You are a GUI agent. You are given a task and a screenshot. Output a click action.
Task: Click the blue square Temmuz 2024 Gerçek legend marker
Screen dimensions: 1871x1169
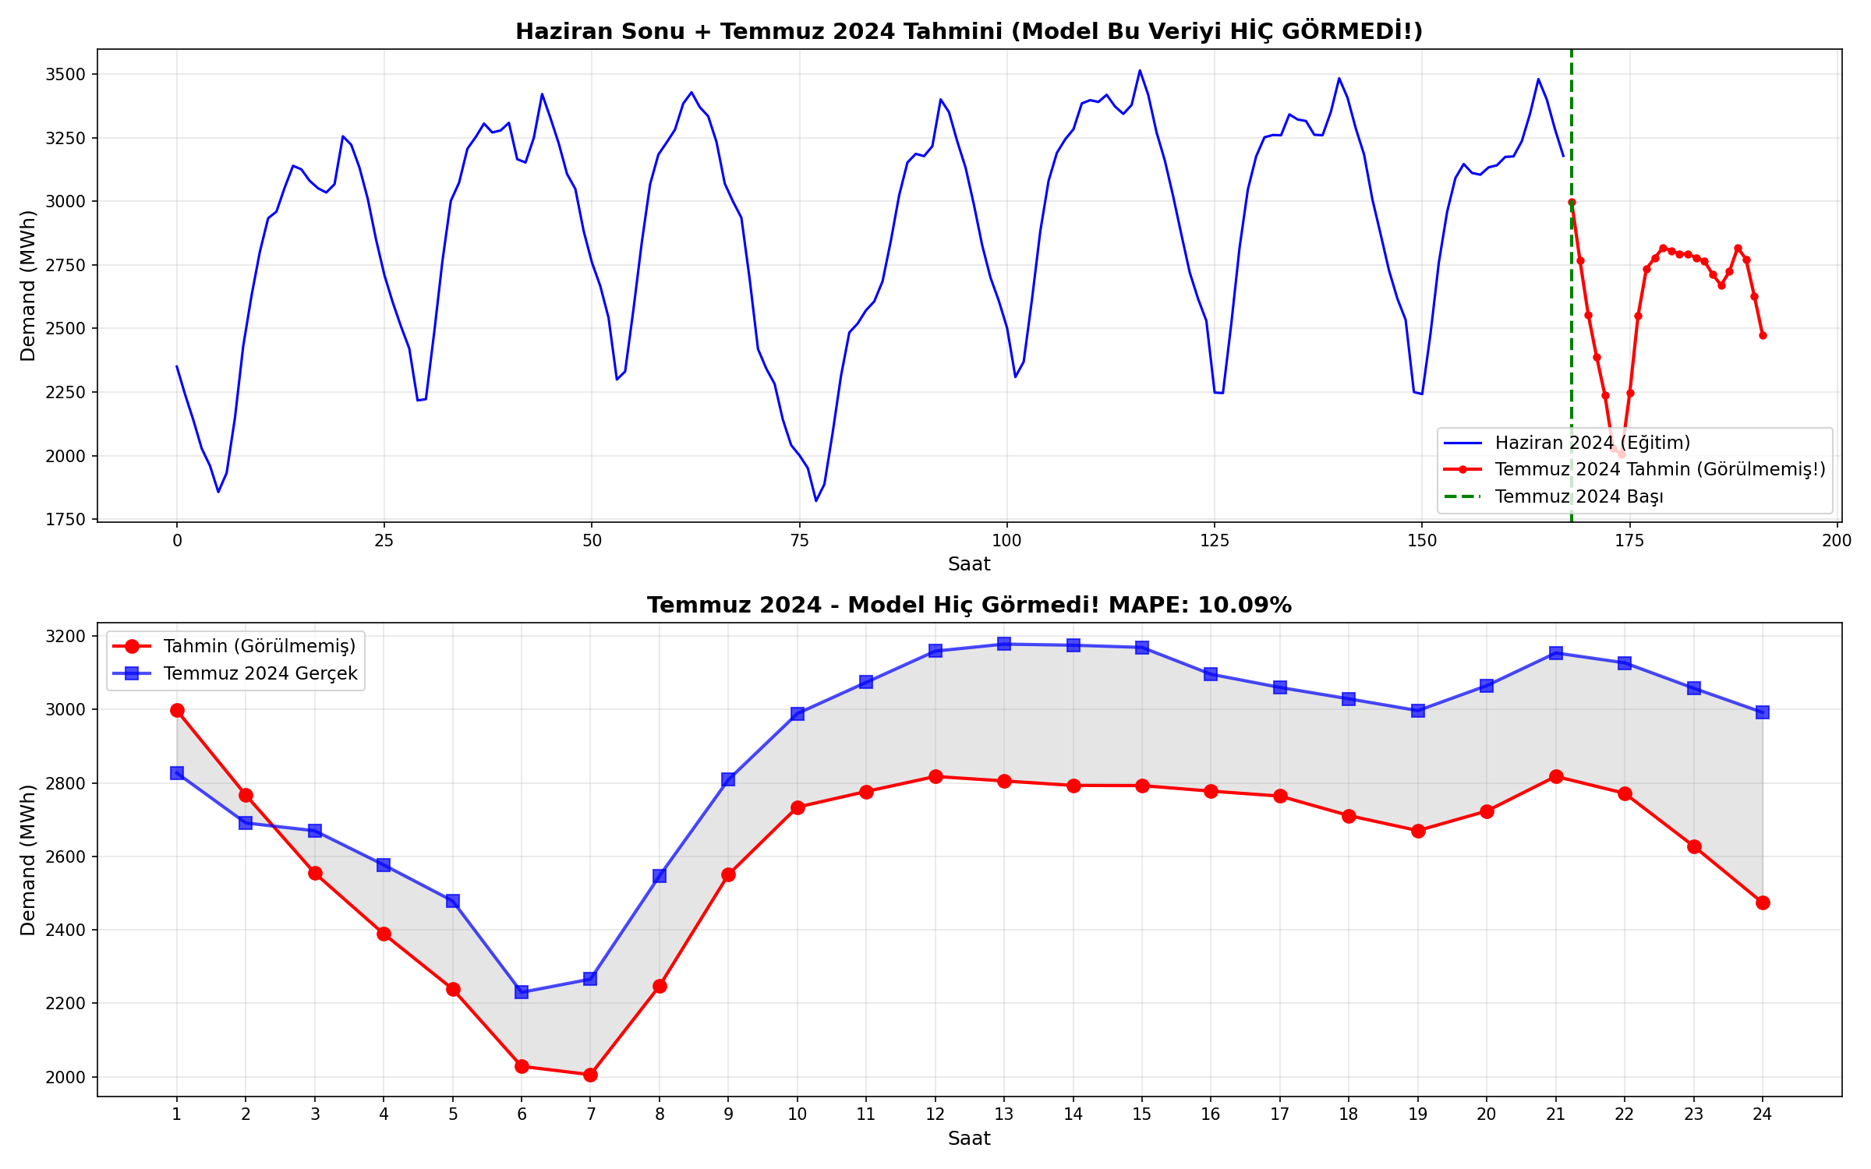click(132, 673)
